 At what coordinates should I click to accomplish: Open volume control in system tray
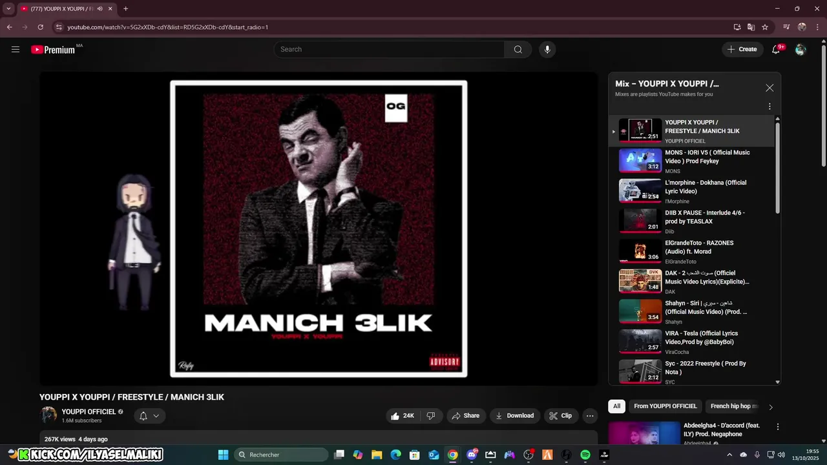coord(780,455)
